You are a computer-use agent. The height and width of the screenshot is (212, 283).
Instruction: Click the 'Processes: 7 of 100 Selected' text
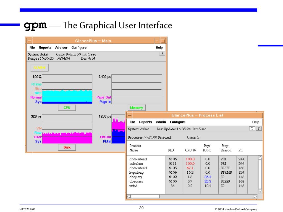click(149, 137)
